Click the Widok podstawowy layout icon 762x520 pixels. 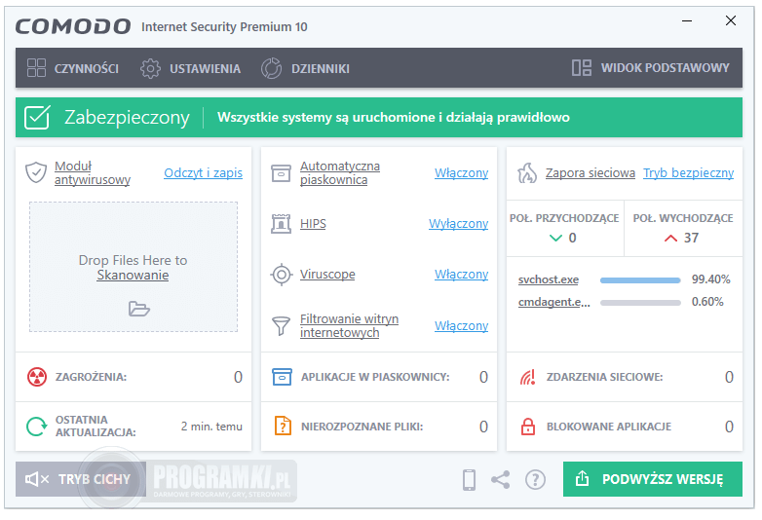click(582, 68)
